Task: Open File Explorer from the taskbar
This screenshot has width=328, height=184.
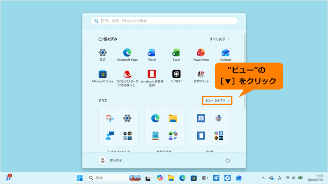Action: 171,178
